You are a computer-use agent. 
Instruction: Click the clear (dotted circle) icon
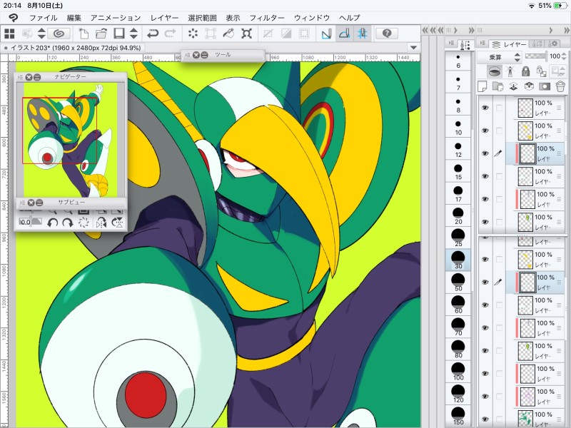point(193,34)
